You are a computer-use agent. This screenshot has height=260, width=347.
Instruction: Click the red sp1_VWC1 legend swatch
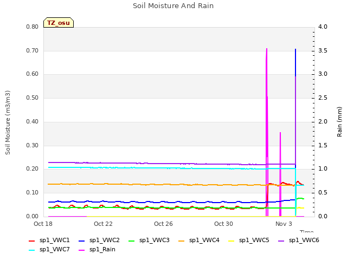click(x=32, y=241)
